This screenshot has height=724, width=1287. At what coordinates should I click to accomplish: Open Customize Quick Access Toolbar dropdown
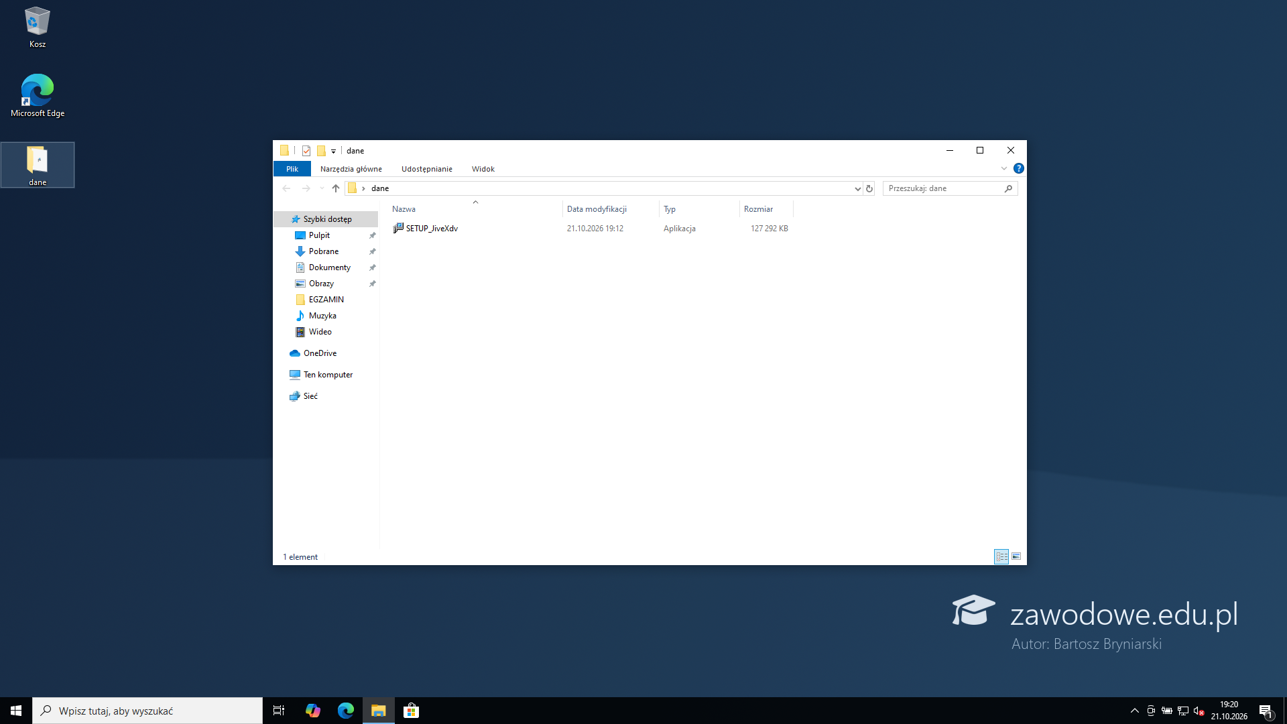click(333, 151)
